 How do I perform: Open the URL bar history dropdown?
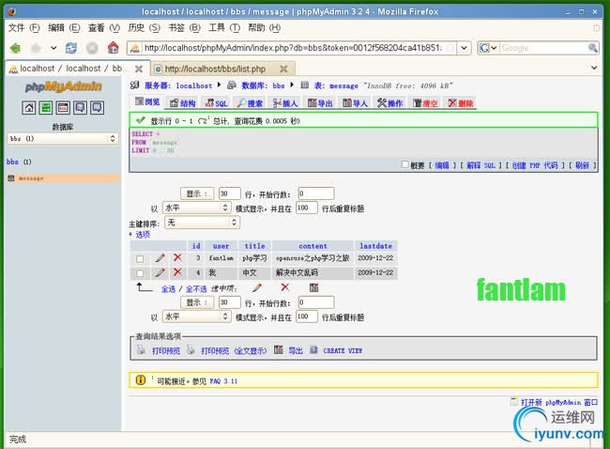click(465, 48)
